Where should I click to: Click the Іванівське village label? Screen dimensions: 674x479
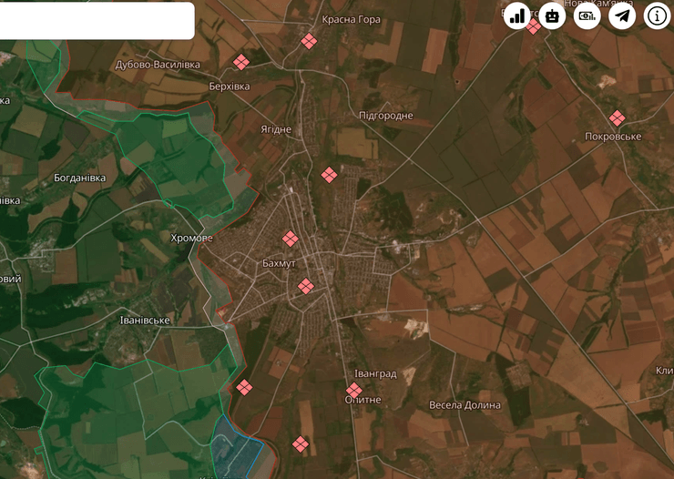(x=145, y=321)
